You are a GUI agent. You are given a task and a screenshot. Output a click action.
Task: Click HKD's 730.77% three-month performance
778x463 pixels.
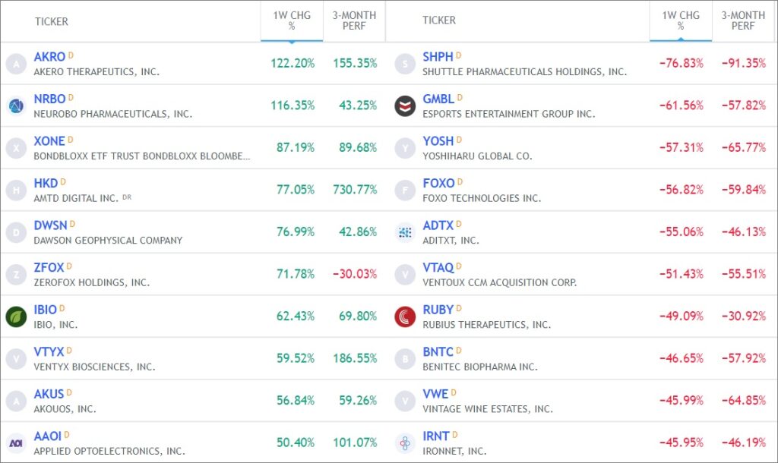(356, 190)
